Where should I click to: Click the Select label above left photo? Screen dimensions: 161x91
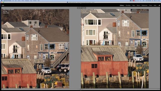pos(79,8)
